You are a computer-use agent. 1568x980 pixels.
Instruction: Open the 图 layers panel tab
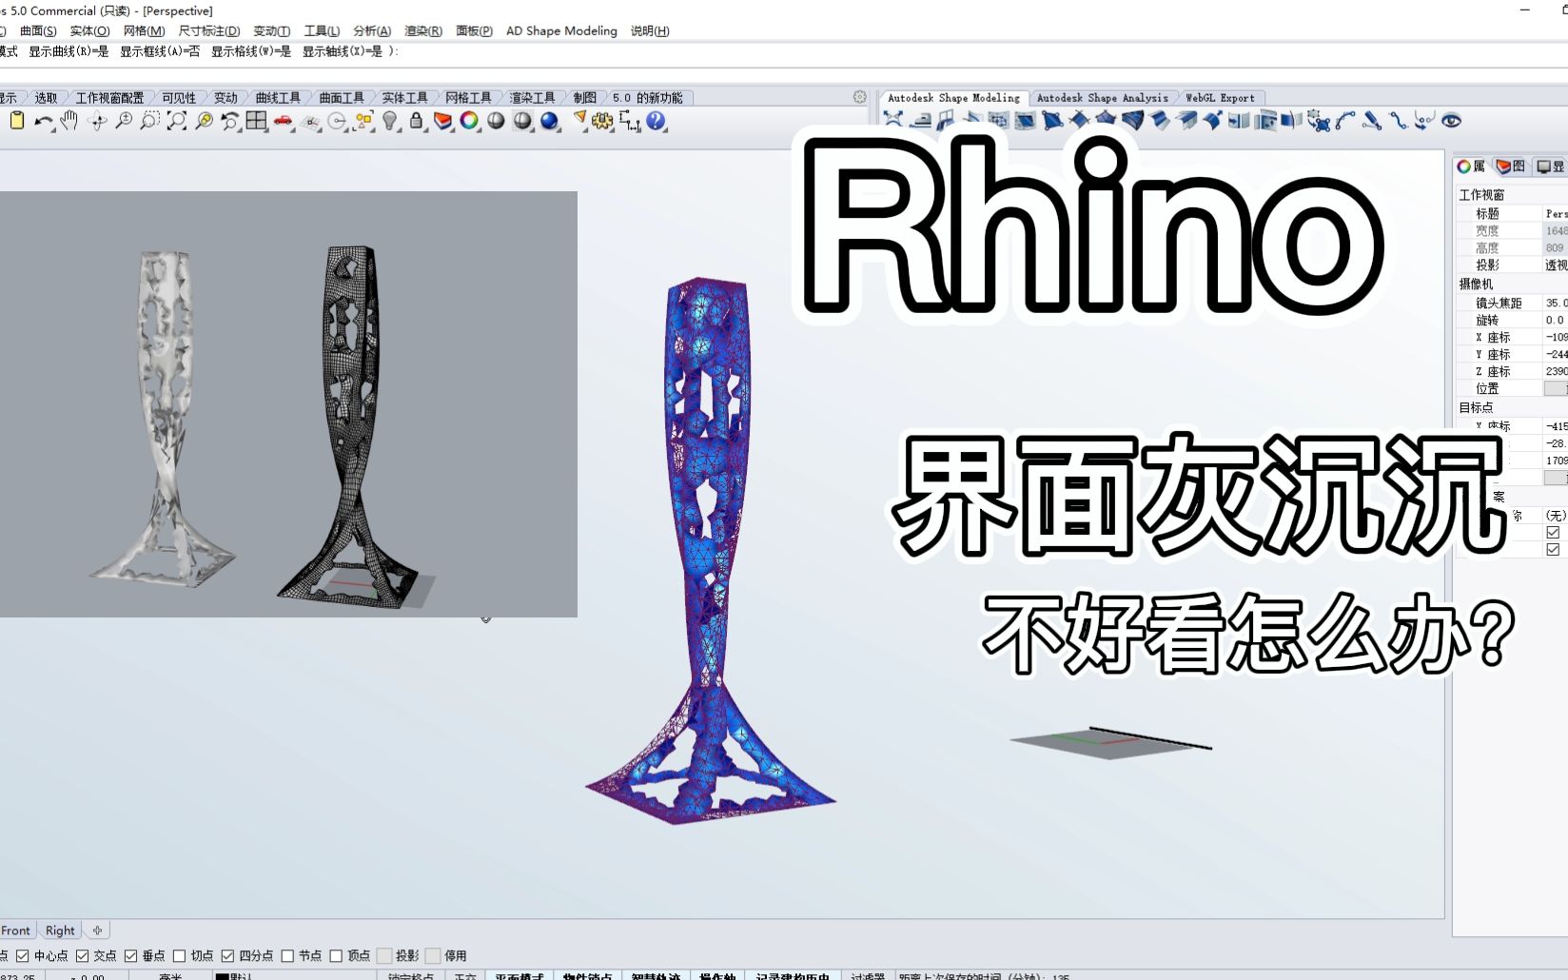(1510, 167)
